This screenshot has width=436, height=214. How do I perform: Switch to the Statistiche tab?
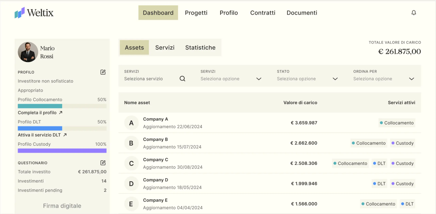[x=200, y=47]
